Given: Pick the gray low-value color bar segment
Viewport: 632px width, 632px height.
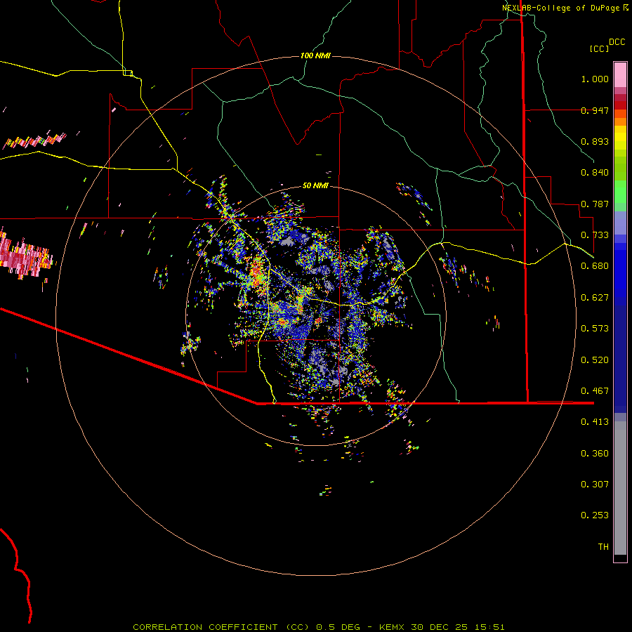Looking at the screenshot, I should (x=620, y=488).
